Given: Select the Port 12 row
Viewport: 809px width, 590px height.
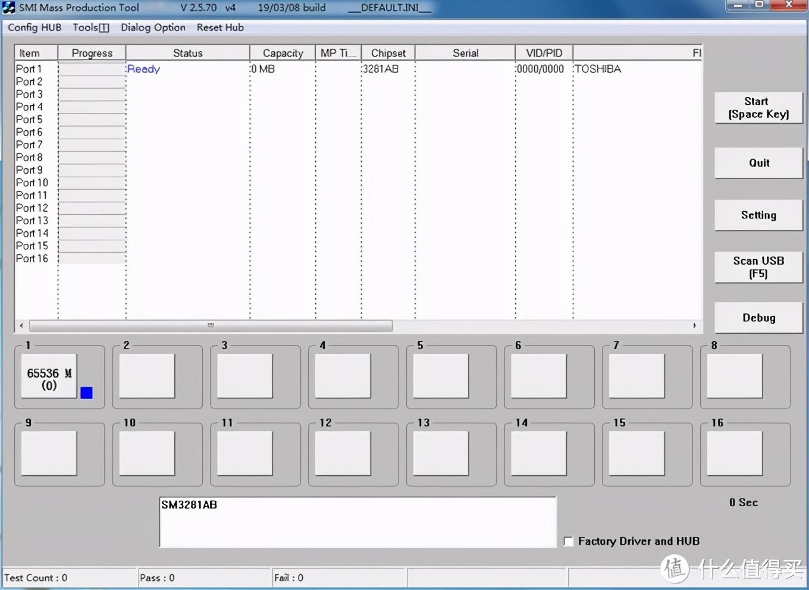Looking at the screenshot, I should (x=32, y=208).
